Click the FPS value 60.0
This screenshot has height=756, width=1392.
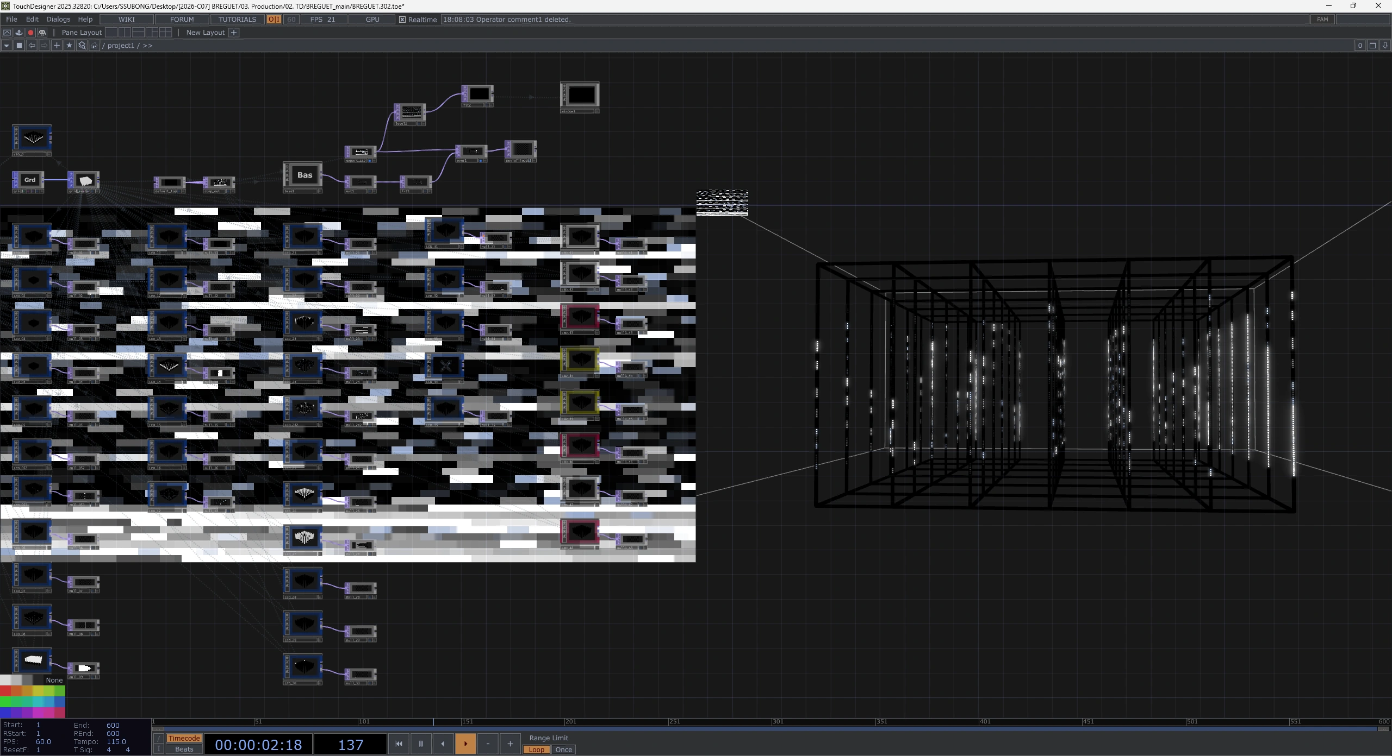tap(43, 741)
